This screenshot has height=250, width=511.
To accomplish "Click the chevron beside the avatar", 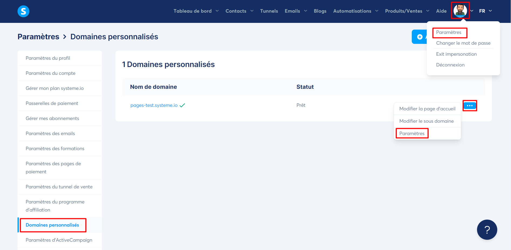I will 472,11.
